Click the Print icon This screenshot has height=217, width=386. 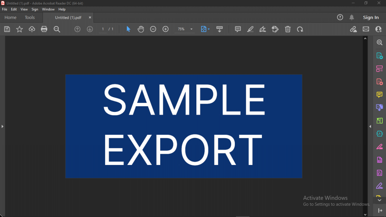coord(44,29)
